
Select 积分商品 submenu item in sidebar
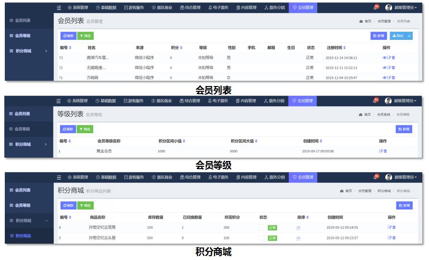point(23,235)
